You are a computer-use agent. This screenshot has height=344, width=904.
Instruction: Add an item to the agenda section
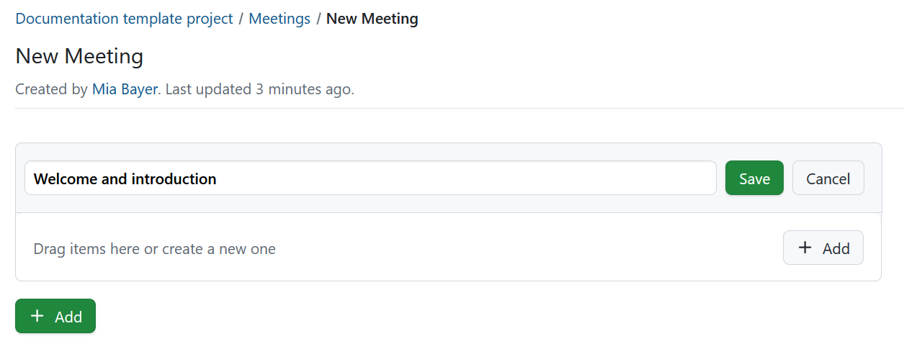[823, 248]
